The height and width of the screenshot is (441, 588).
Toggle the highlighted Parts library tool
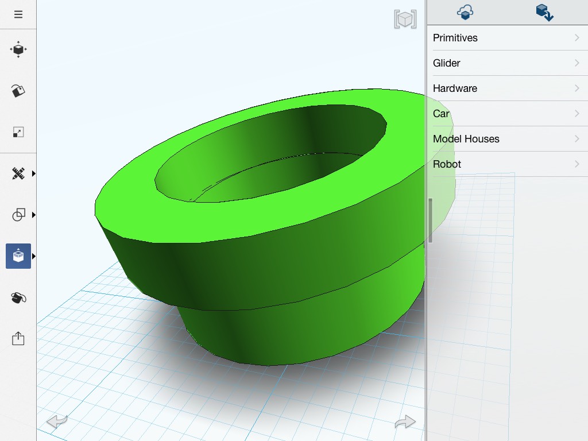(x=18, y=256)
